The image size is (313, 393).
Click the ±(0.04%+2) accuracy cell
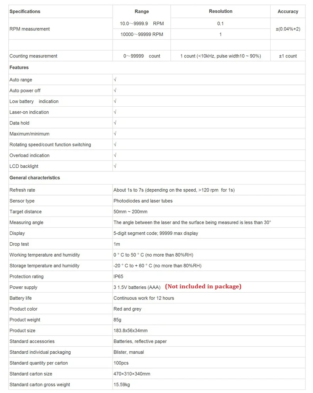(288, 29)
